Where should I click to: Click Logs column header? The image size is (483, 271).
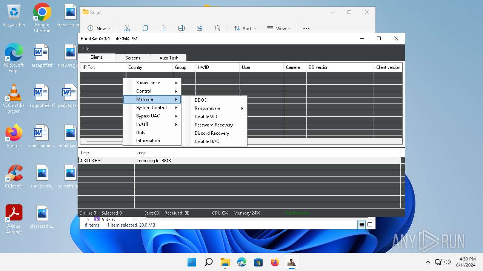267,153
